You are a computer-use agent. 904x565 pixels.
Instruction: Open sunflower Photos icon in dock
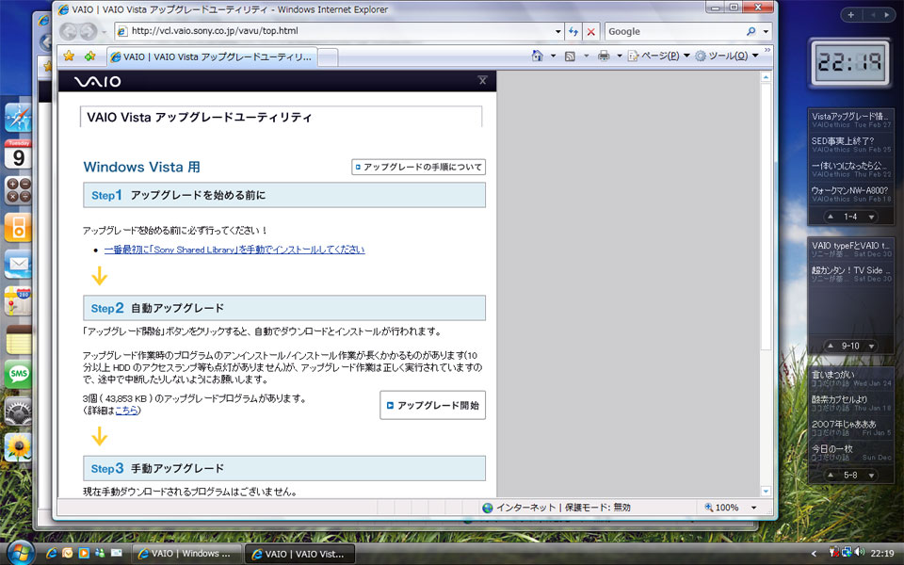[18, 447]
